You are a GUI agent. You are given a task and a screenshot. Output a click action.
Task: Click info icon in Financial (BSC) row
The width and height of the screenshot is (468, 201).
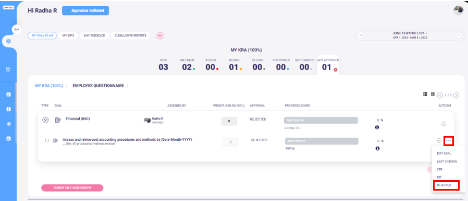coord(377,127)
